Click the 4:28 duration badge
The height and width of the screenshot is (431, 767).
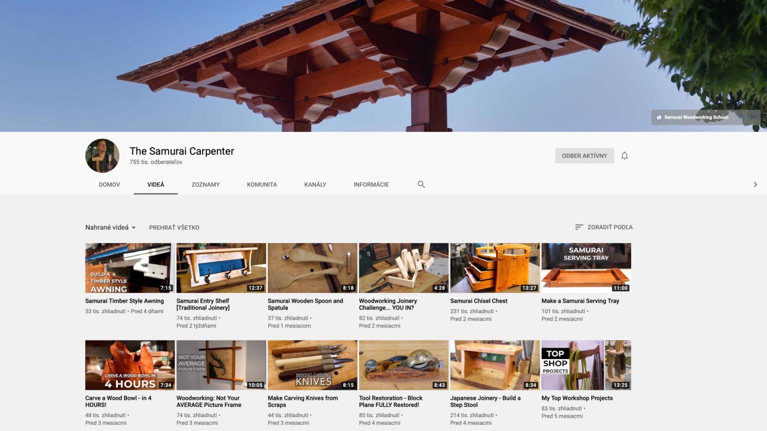click(x=439, y=288)
